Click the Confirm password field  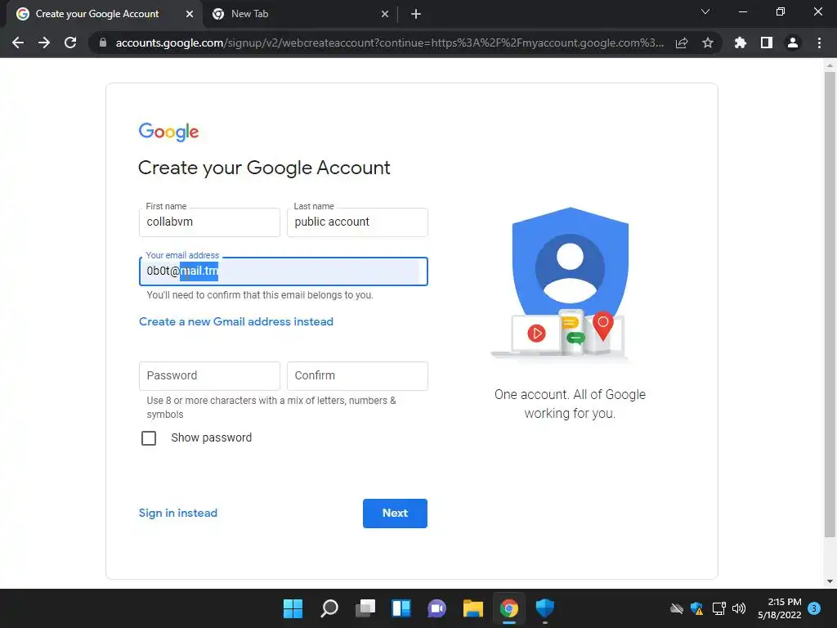tap(357, 376)
